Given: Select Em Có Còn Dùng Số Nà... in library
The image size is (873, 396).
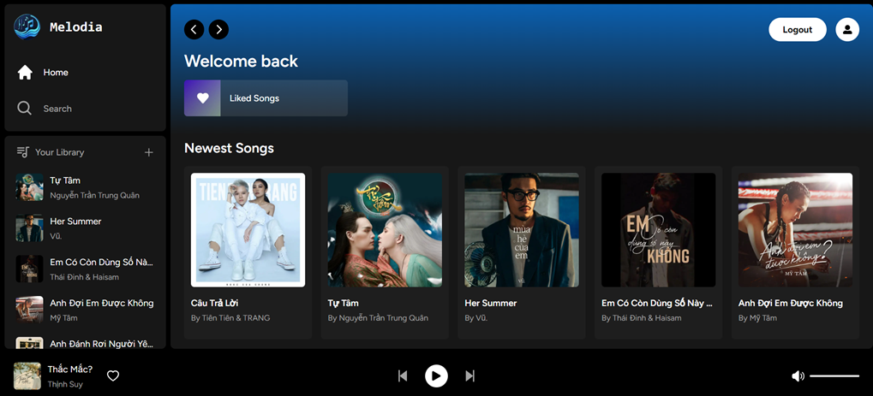Looking at the screenshot, I should click(x=101, y=262).
